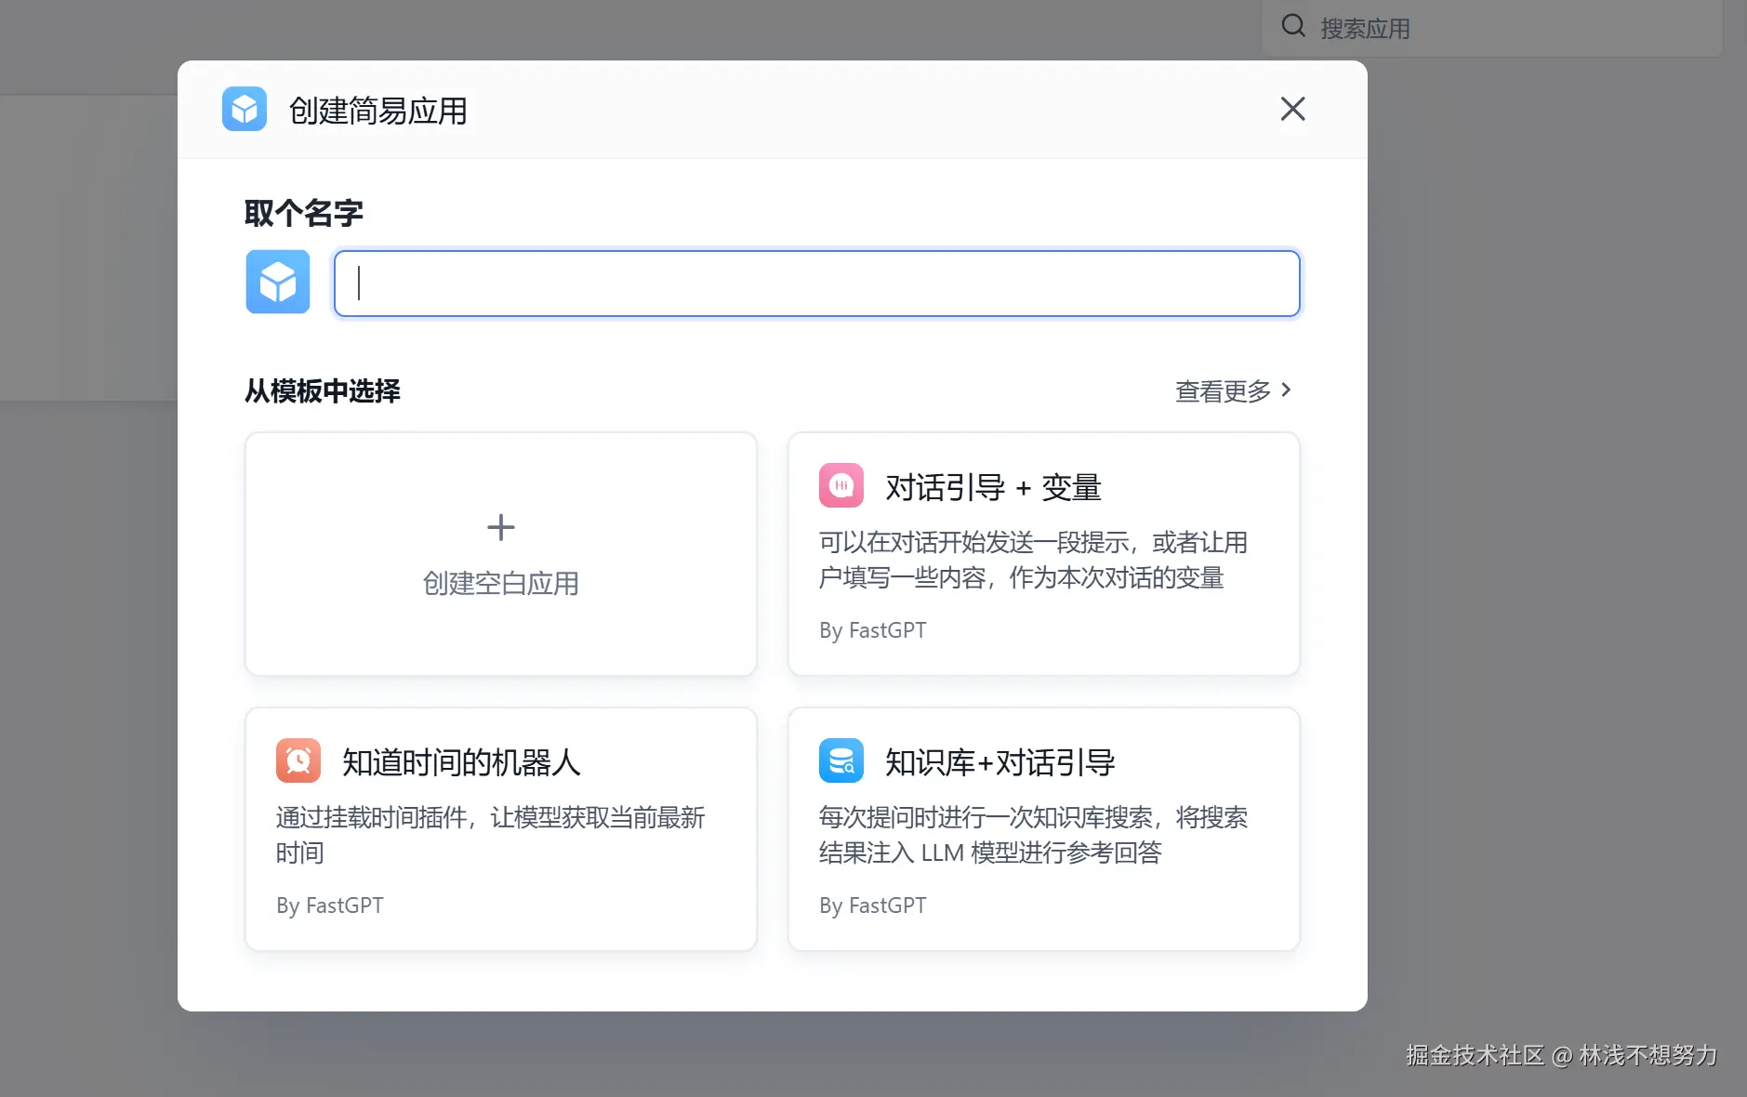This screenshot has width=1747, height=1097.
Task: Click the chevron arrow next to 查看更多
Action: point(1288,390)
